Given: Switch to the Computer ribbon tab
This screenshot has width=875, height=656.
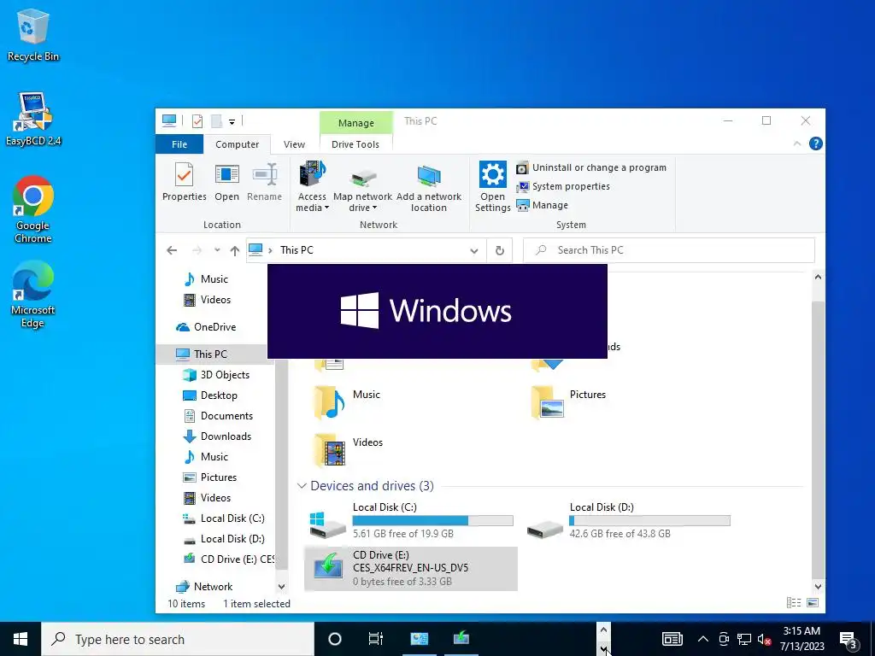Looking at the screenshot, I should click(x=238, y=144).
